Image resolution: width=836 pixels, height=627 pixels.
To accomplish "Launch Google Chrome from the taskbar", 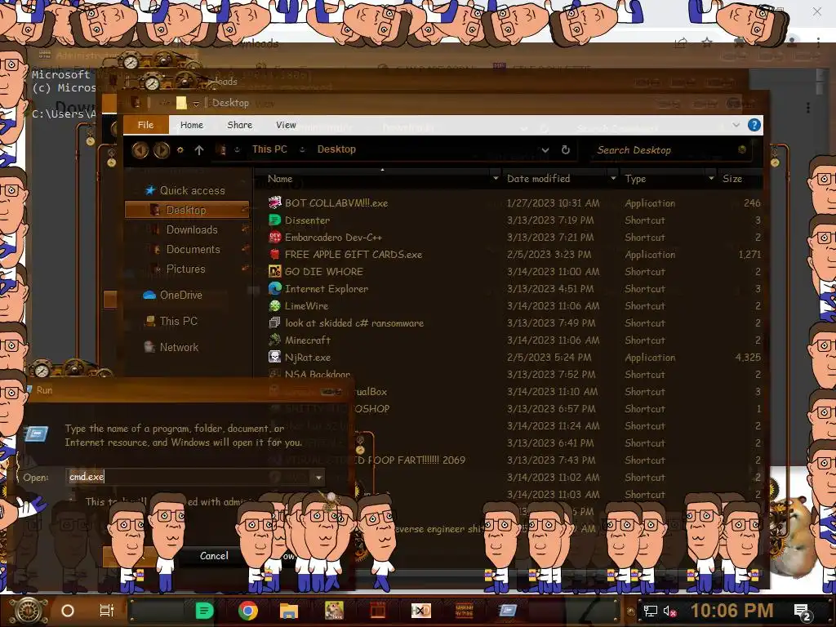I will click(248, 611).
